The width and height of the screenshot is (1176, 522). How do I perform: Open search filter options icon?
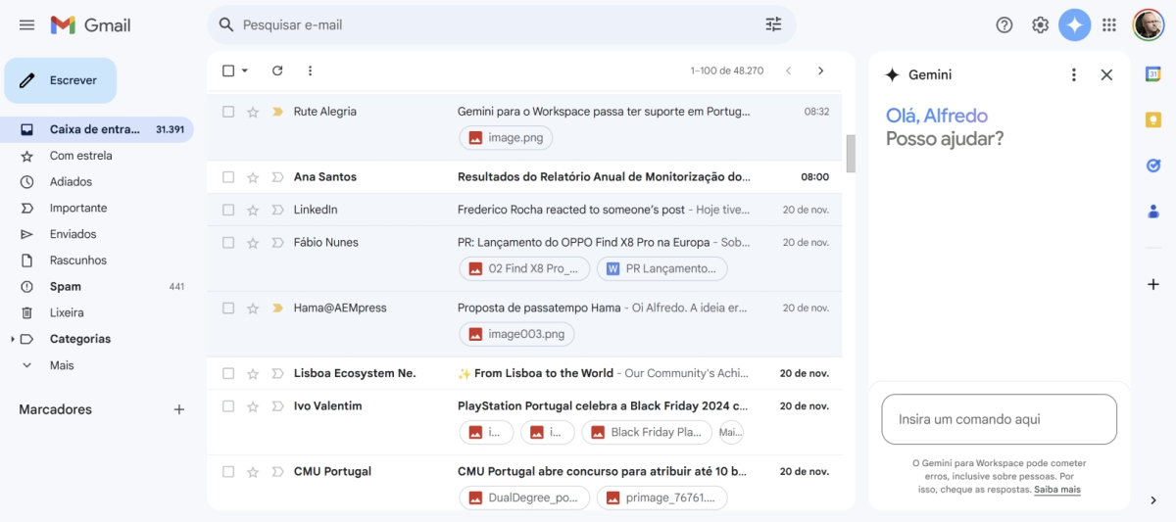click(773, 24)
